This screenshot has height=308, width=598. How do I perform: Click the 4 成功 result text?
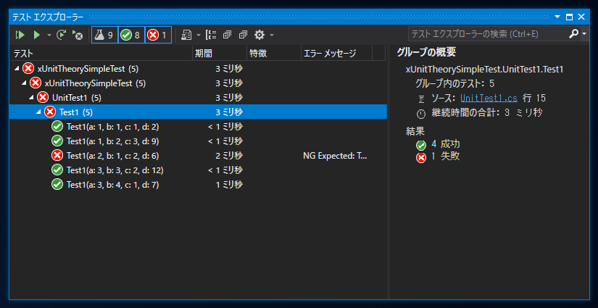446,144
